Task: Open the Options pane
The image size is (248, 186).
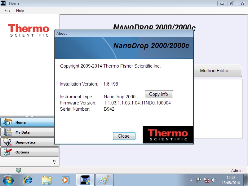Action: click(29, 152)
